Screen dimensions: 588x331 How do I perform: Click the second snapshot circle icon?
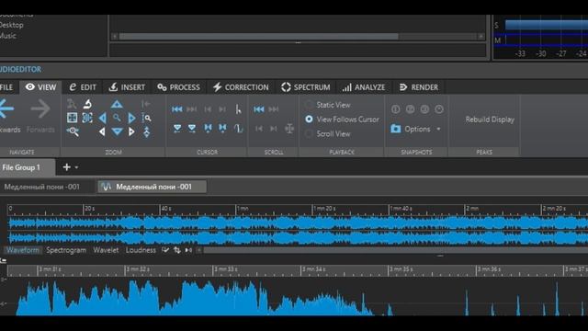tap(411, 109)
